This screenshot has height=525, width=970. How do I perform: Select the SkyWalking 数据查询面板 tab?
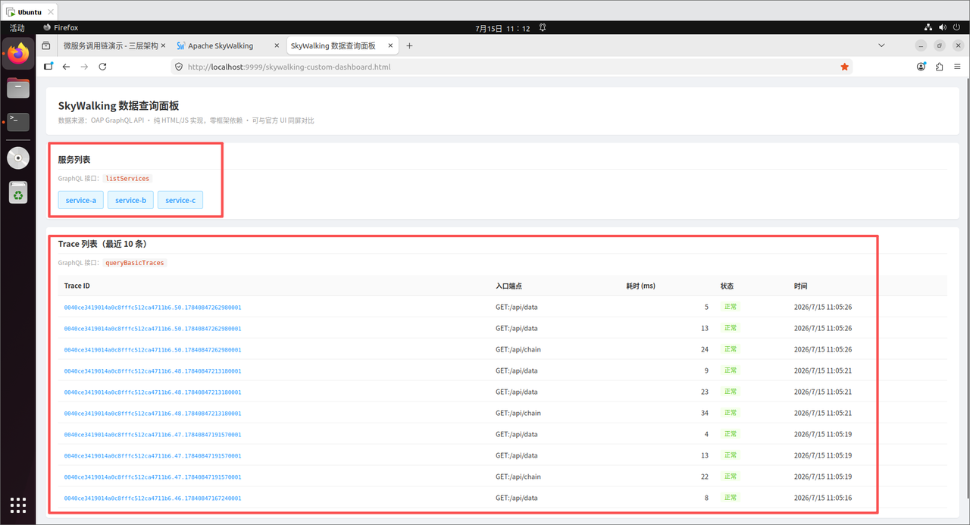[342, 45]
